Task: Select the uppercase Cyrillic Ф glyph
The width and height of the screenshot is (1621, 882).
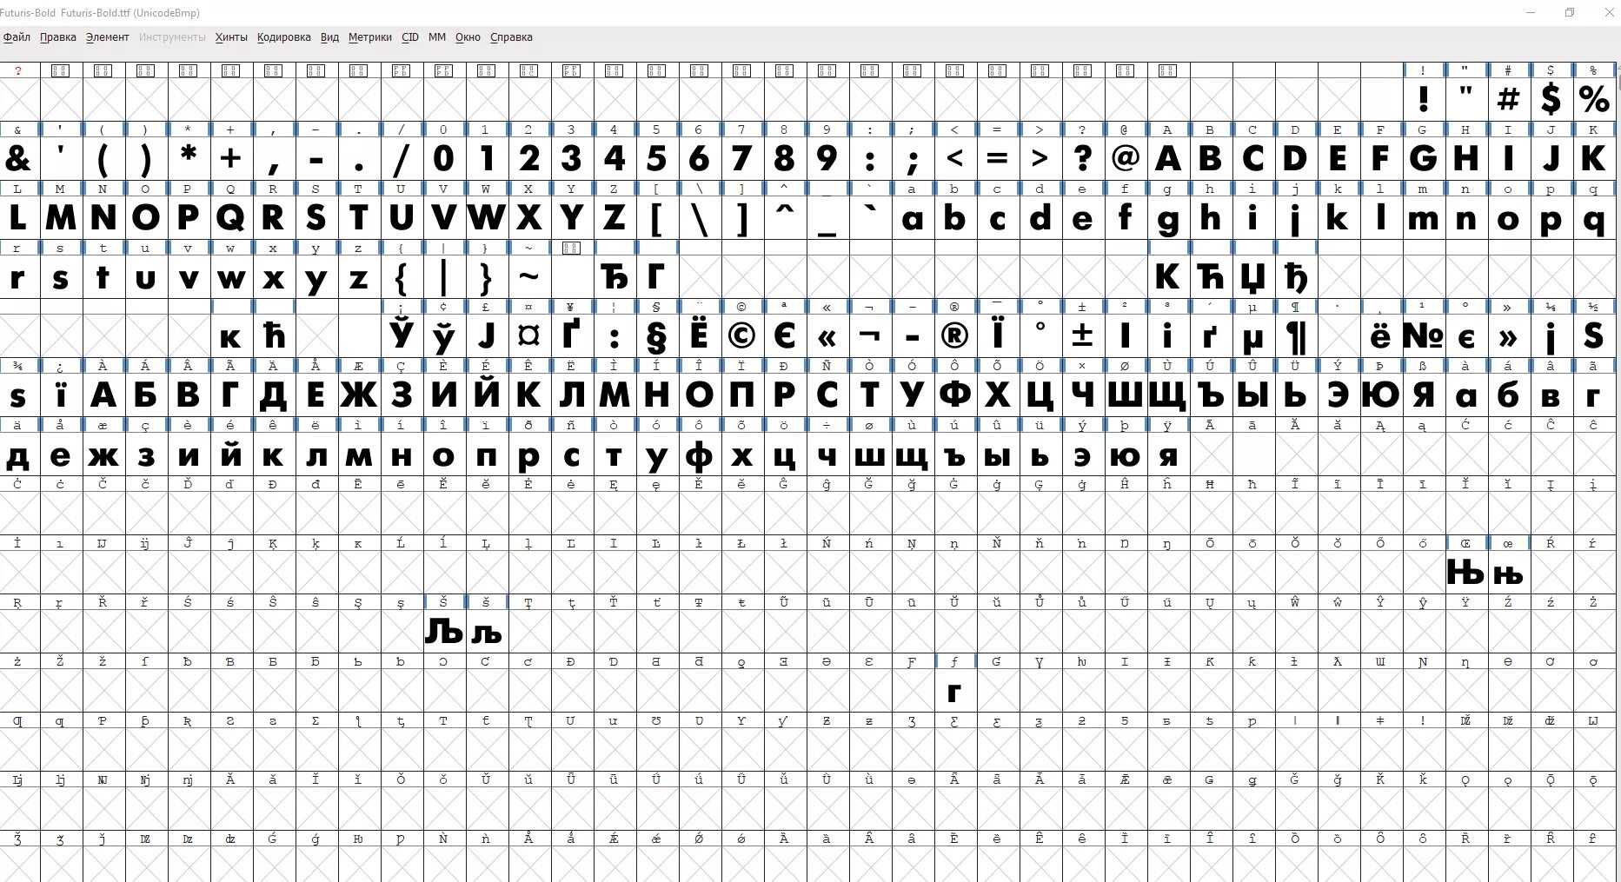Action: click(x=955, y=395)
